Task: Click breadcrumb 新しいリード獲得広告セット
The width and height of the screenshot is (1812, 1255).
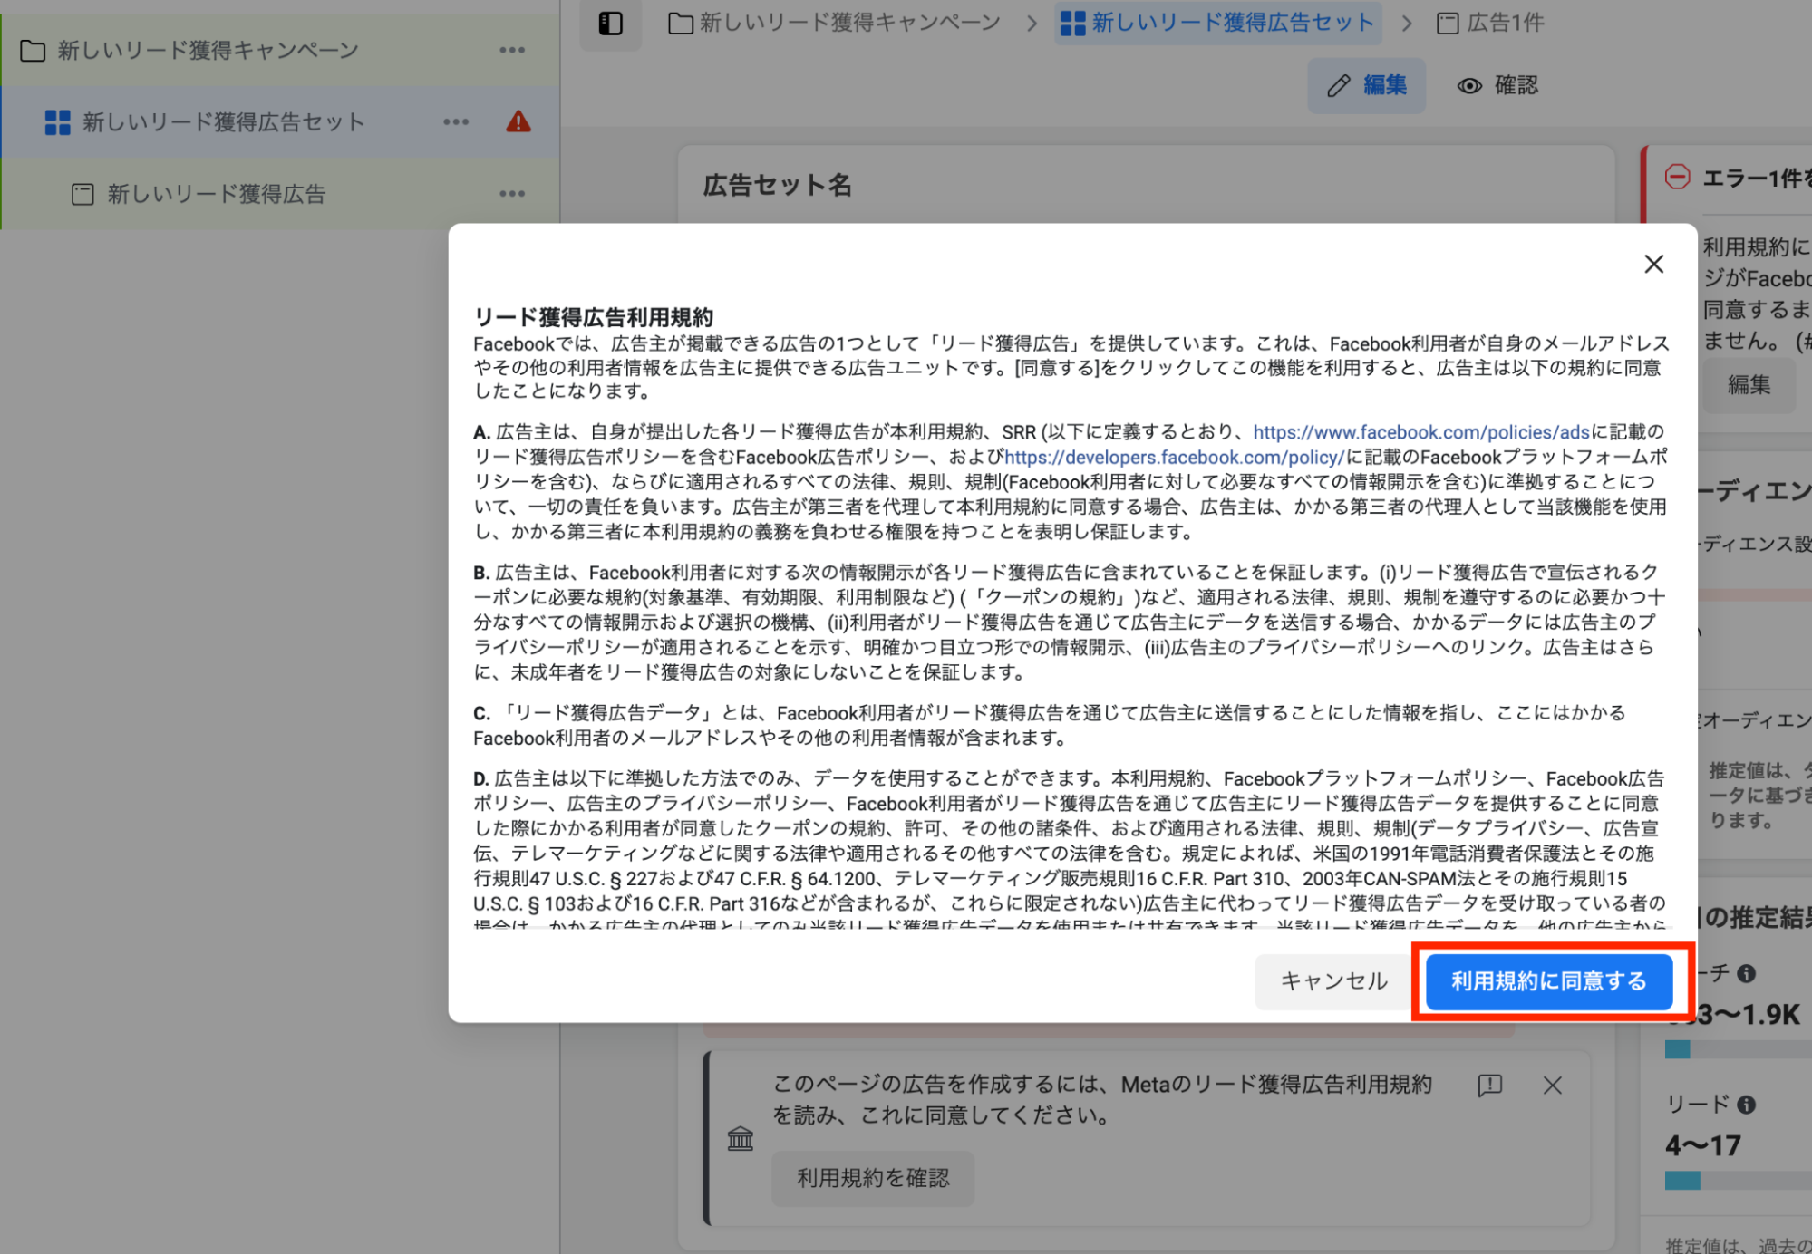Action: coord(1218,23)
